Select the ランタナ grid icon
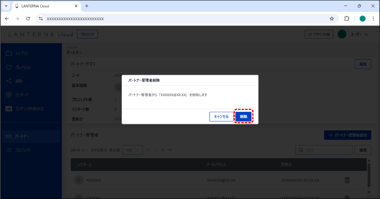This screenshot has height=199, width=380. pos(9,95)
